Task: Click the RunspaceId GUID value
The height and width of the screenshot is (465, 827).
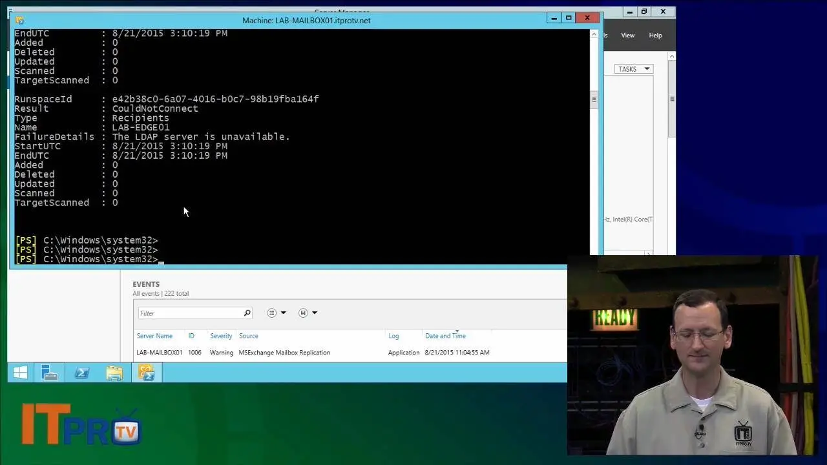Action: pos(215,99)
